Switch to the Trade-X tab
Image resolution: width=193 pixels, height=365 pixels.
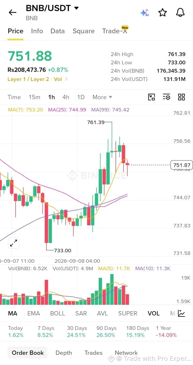(x=115, y=31)
